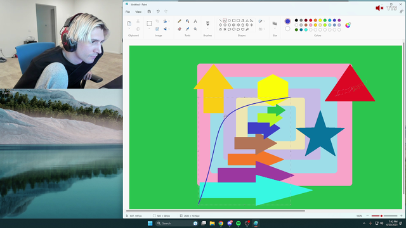Click the Copy icon in Clipboard
This screenshot has height=228, width=406.
click(138, 29)
